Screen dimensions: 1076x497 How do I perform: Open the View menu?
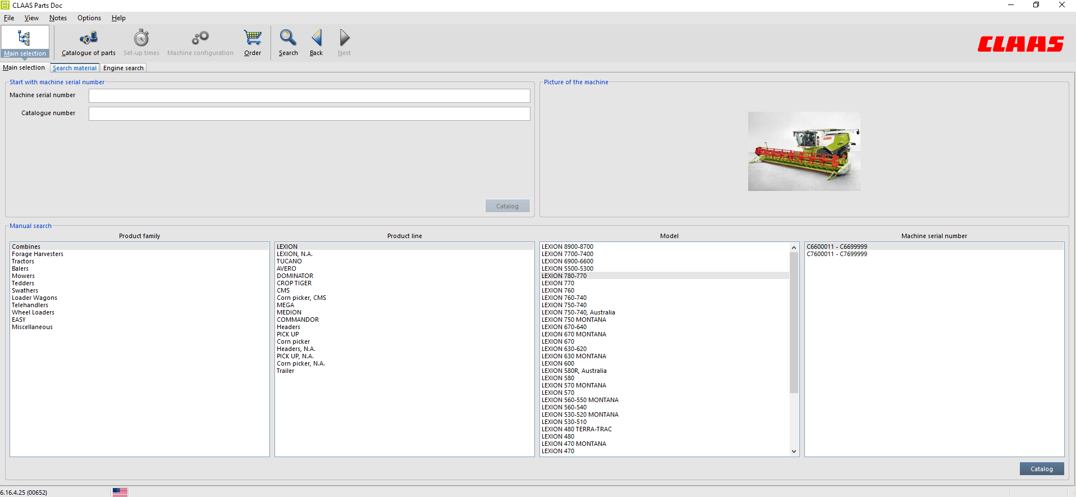[31, 18]
